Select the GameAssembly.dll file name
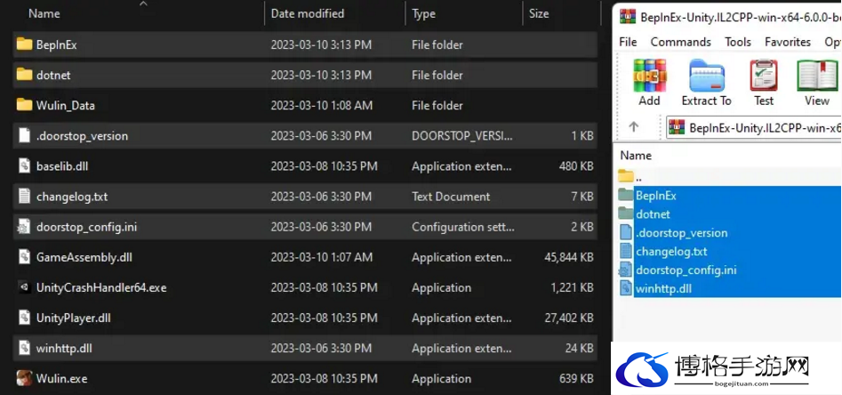The width and height of the screenshot is (842, 395). 84,257
